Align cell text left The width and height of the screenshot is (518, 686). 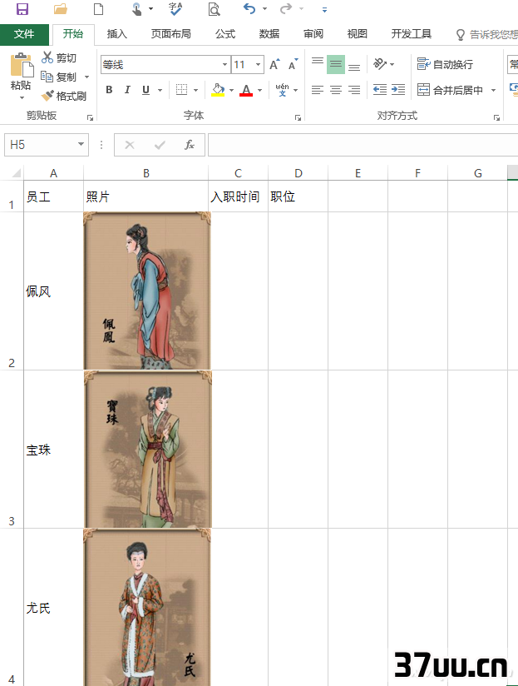pyautogui.click(x=318, y=90)
